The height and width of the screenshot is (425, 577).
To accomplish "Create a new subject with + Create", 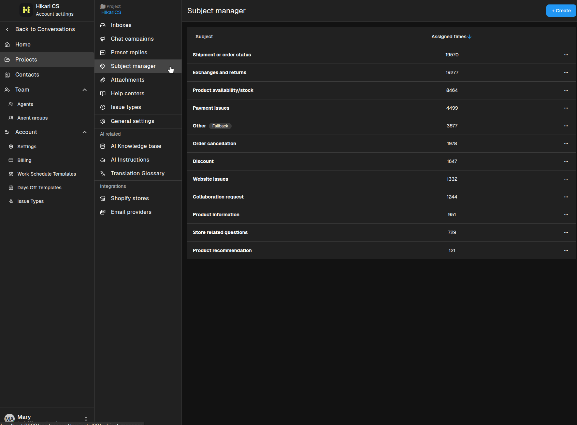I will [x=561, y=11].
